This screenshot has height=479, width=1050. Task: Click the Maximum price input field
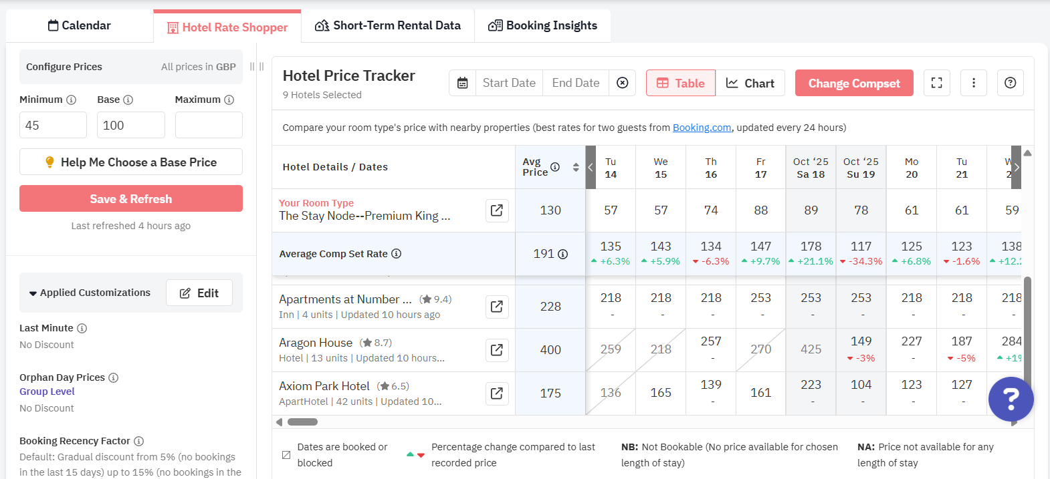pyautogui.click(x=208, y=125)
